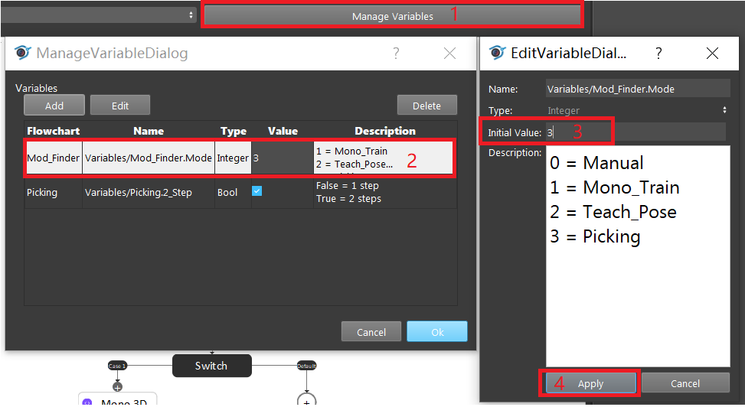Sort by the Type column header

234,131
